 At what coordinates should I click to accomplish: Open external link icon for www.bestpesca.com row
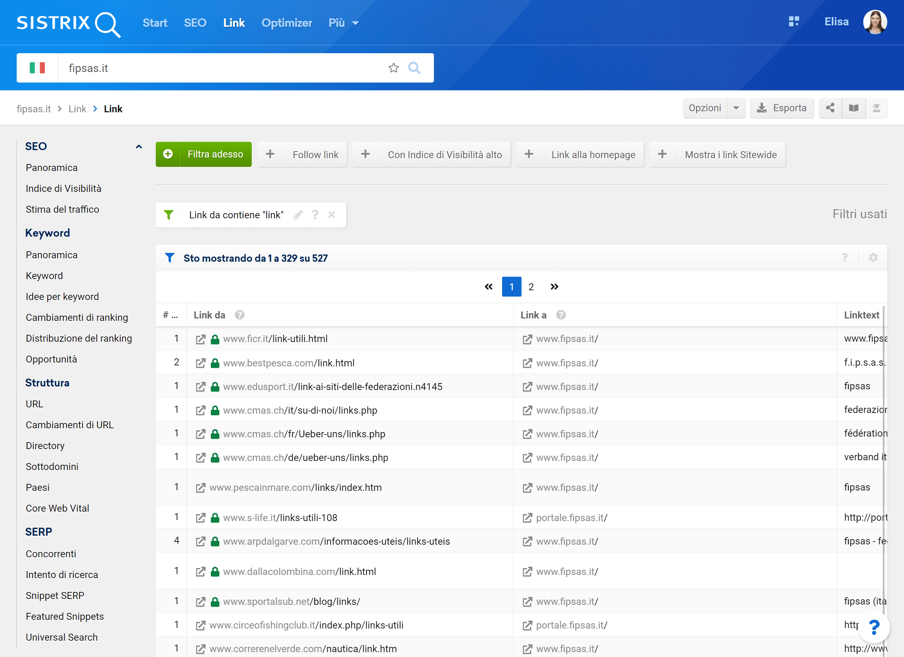point(201,363)
